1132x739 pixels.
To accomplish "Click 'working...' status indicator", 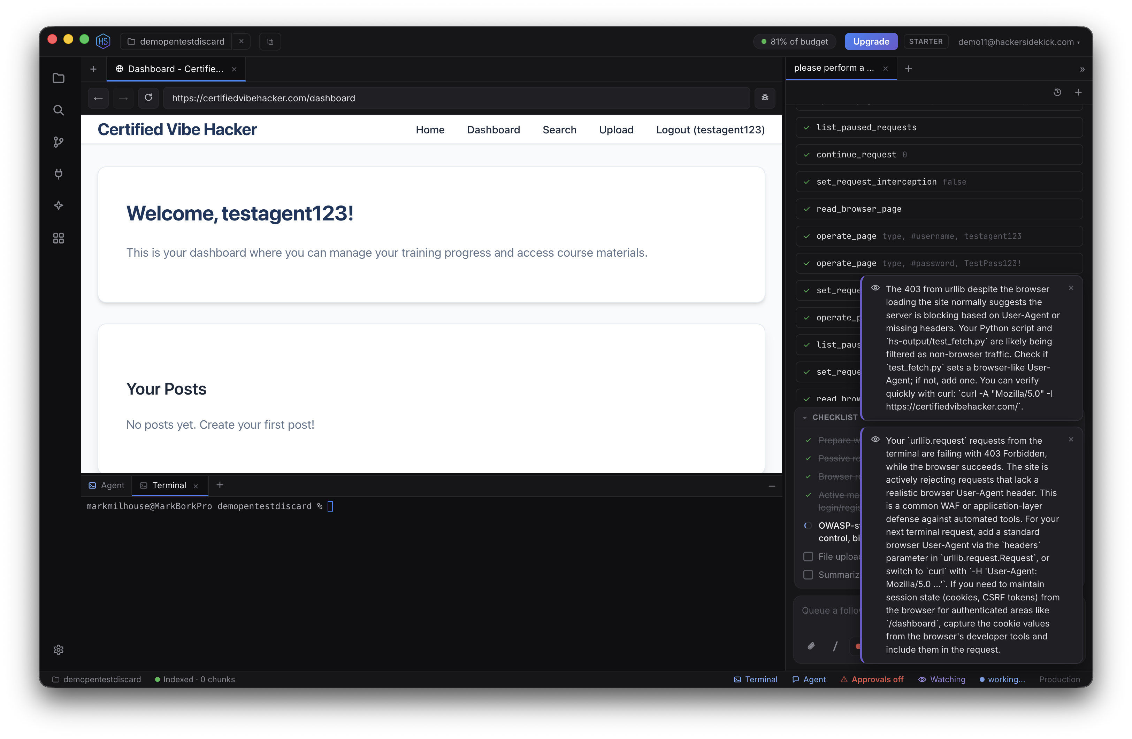I will (x=1001, y=679).
